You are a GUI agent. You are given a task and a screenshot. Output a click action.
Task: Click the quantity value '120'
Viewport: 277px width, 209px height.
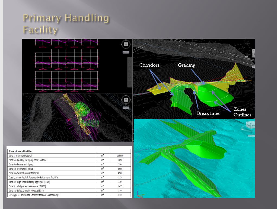coord(120,182)
